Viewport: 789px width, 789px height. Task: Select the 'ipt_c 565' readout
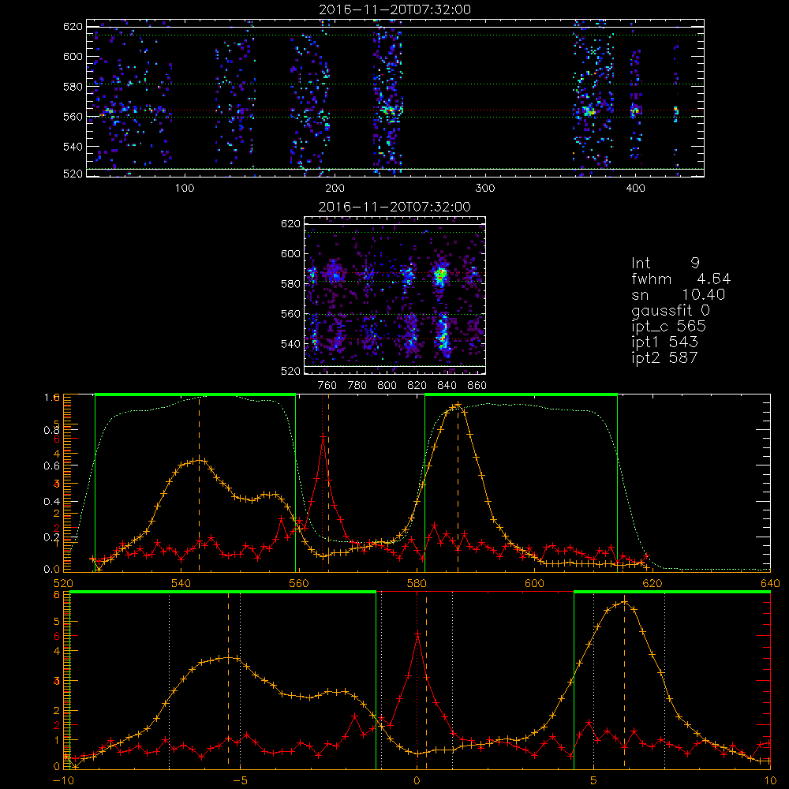pyautogui.click(x=669, y=326)
